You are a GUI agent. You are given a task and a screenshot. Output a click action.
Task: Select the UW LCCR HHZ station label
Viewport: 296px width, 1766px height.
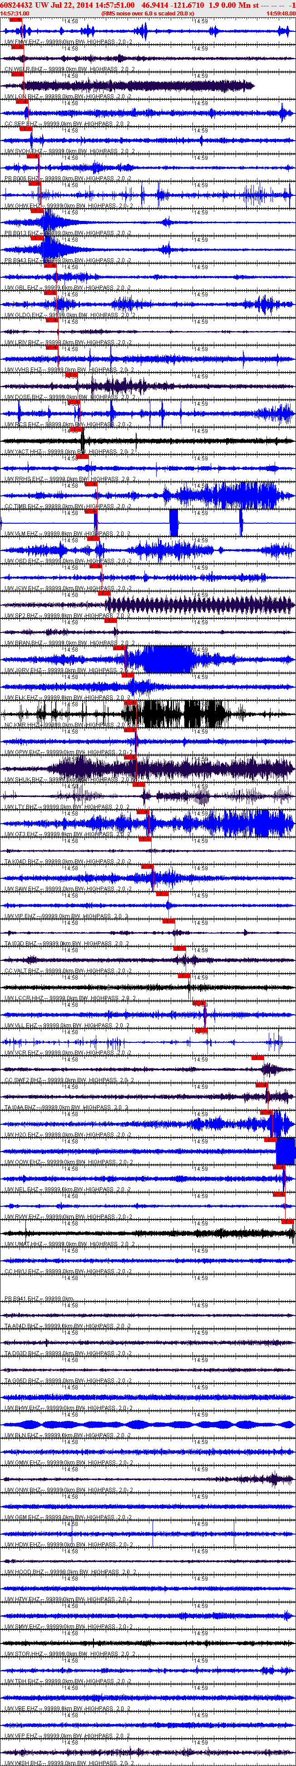(69, 998)
